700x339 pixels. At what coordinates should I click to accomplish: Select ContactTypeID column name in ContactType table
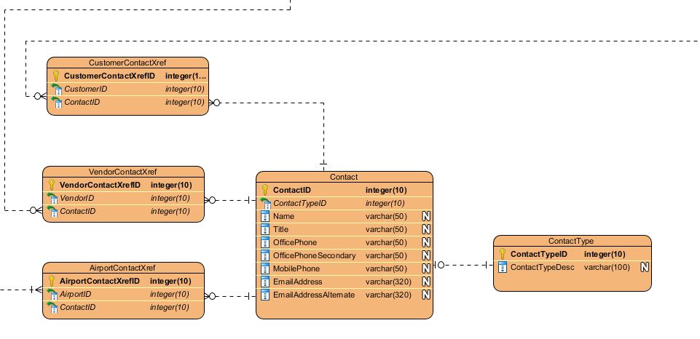point(539,255)
